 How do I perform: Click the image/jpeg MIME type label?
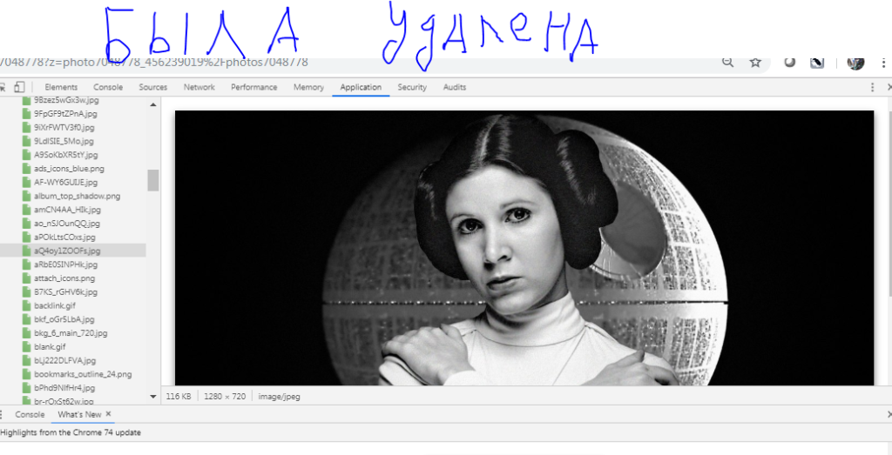[280, 397]
